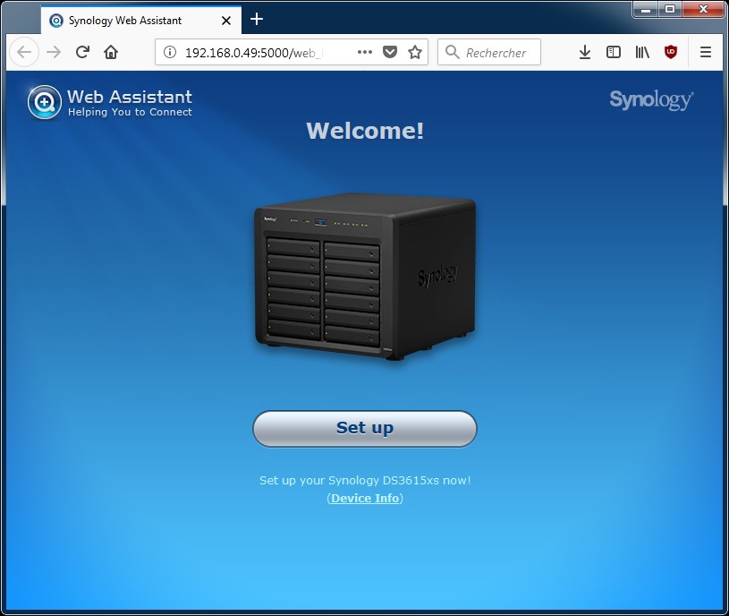Toggle the sidebar view
This screenshot has width=729, height=616.
[x=614, y=53]
